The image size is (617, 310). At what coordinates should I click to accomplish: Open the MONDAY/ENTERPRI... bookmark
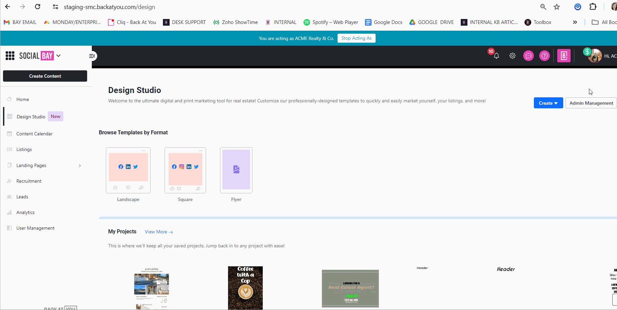click(72, 22)
